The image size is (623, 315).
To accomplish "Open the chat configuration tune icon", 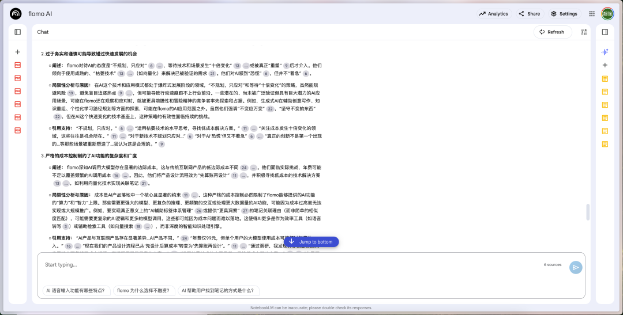I will 584,32.
